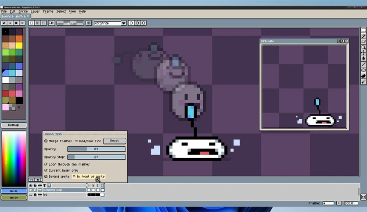Select the Contour tool
The height and width of the screenshot is (212, 367).
coord(363,76)
